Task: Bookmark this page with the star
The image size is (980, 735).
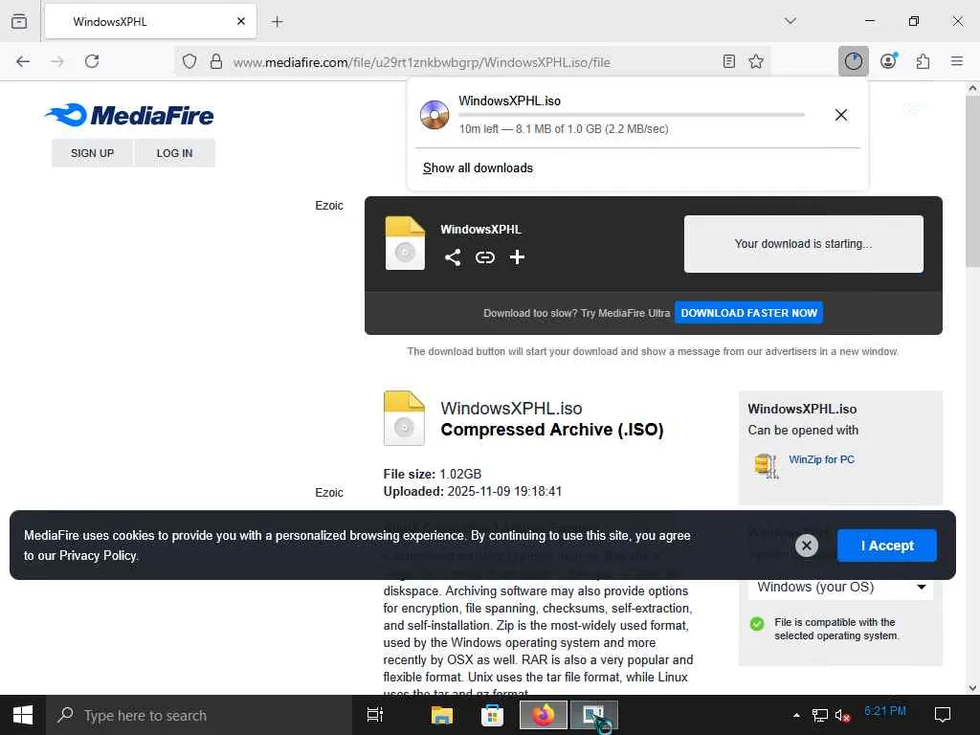Action: [x=756, y=61]
